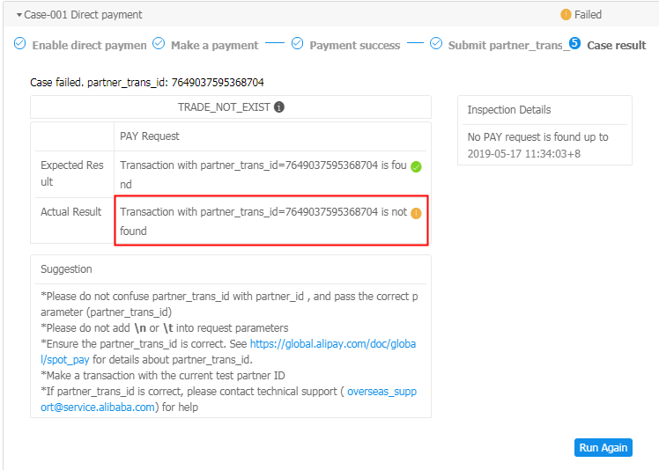Click the TRADE_NOT_EXIST info icon

279,107
